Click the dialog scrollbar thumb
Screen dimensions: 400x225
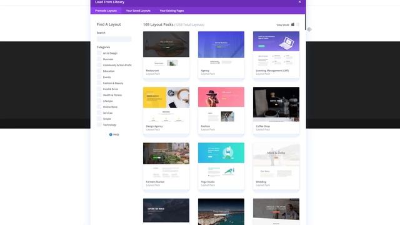[306, 22]
